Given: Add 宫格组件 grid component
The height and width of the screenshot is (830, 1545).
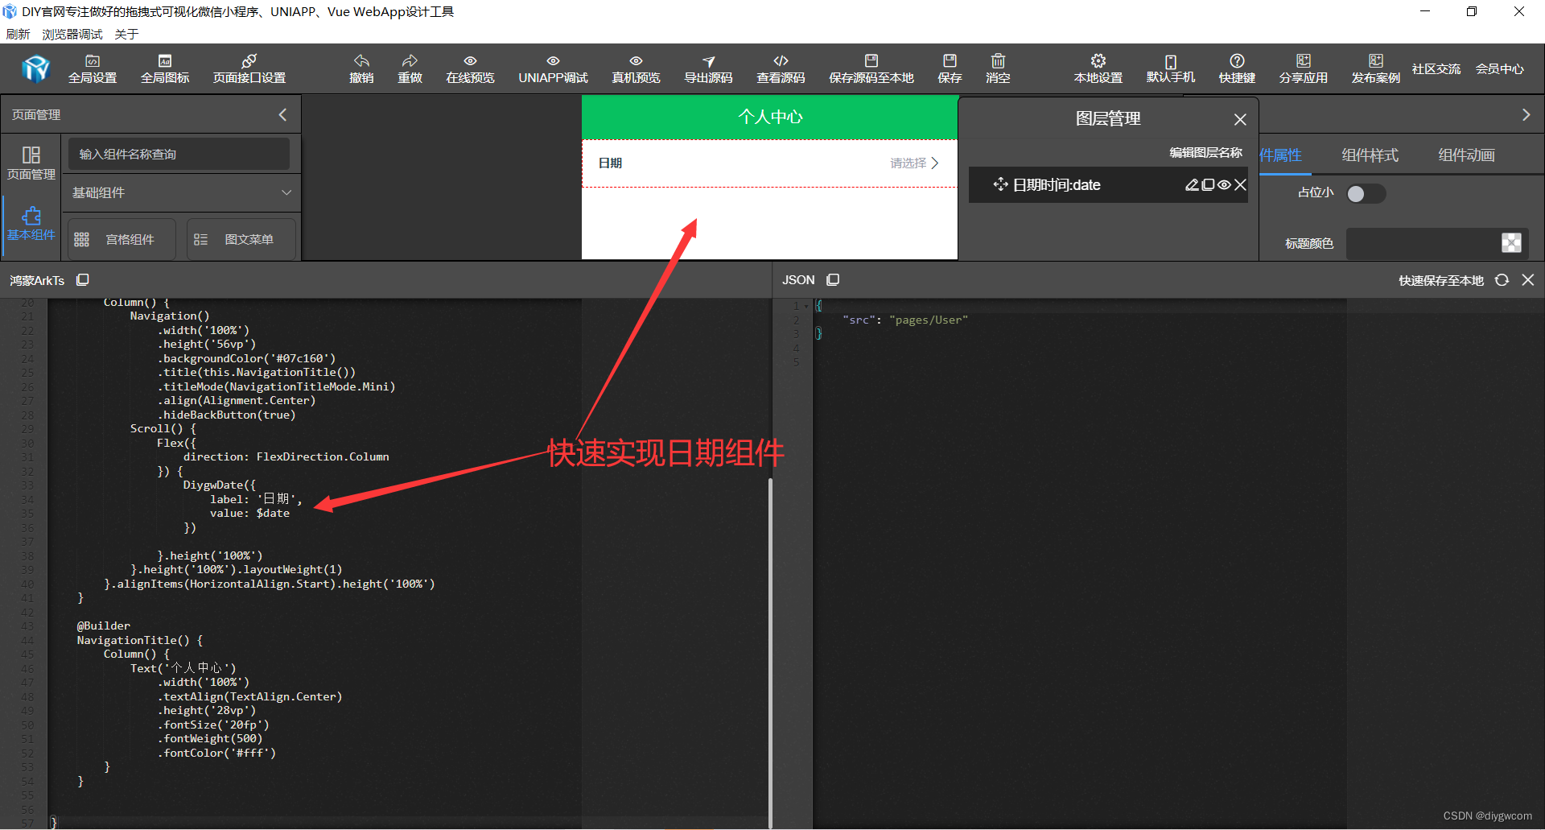Looking at the screenshot, I should 122,239.
